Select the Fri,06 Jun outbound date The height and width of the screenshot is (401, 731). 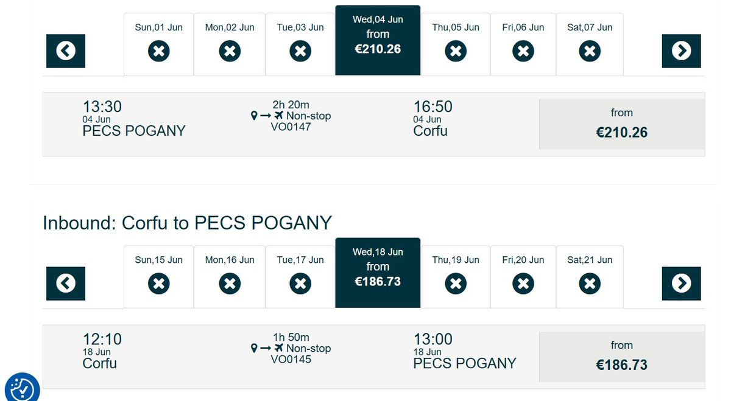(523, 44)
